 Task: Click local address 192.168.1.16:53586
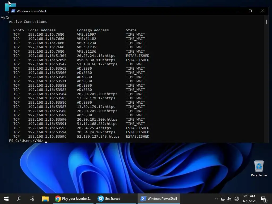coord(47,102)
